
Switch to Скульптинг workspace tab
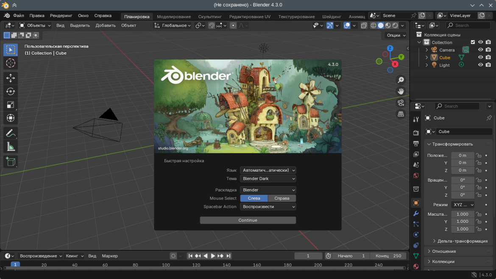tap(210, 17)
